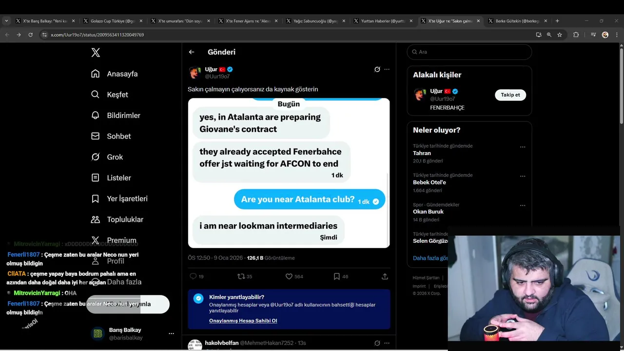
Task: Bookmark this page with the star icon
Action: [560, 35]
